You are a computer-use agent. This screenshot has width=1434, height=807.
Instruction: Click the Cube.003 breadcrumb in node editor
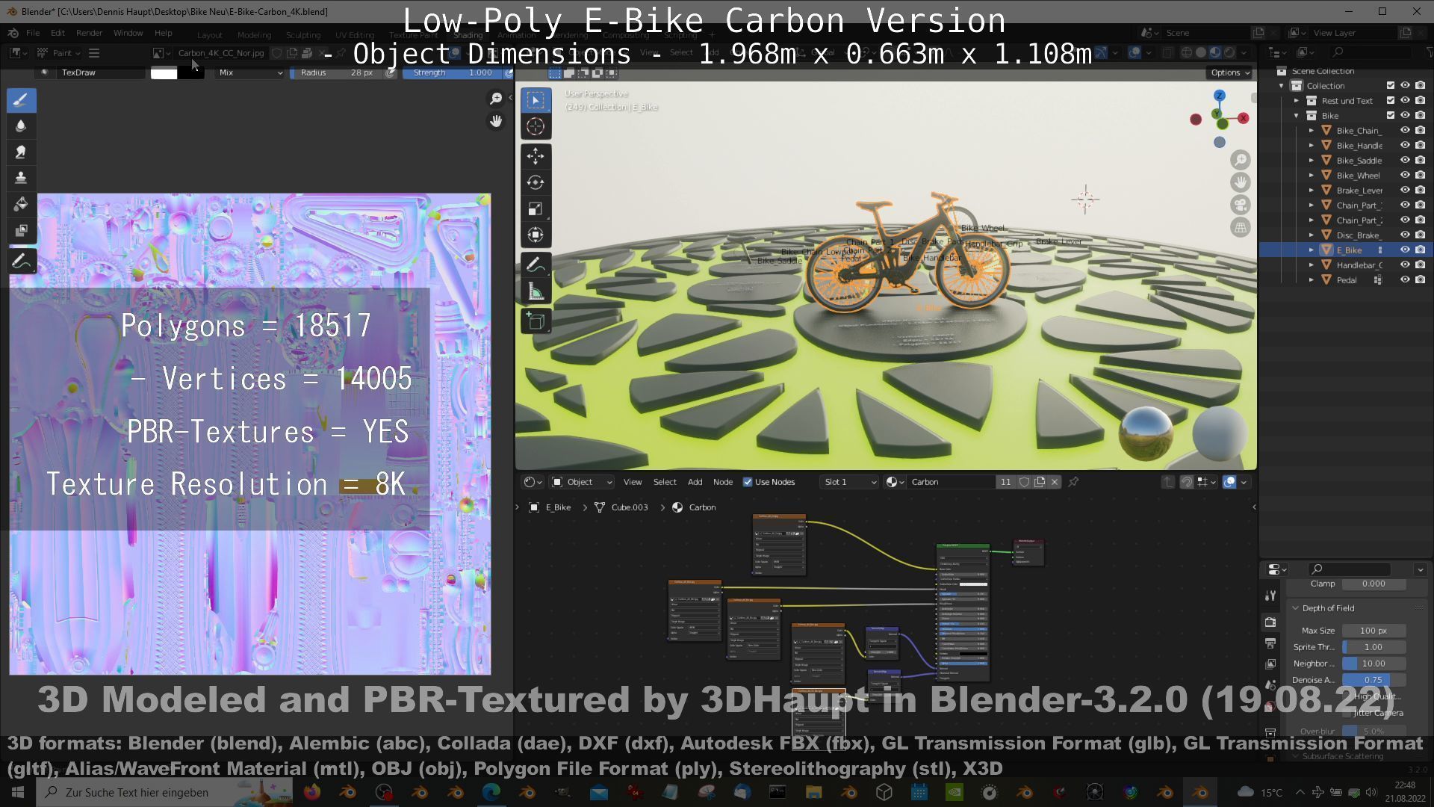(621, 507)
